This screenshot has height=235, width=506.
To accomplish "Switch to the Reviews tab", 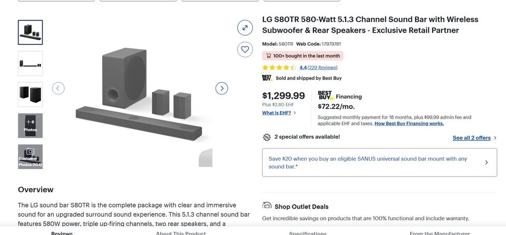I will click(x=62, y=233).
